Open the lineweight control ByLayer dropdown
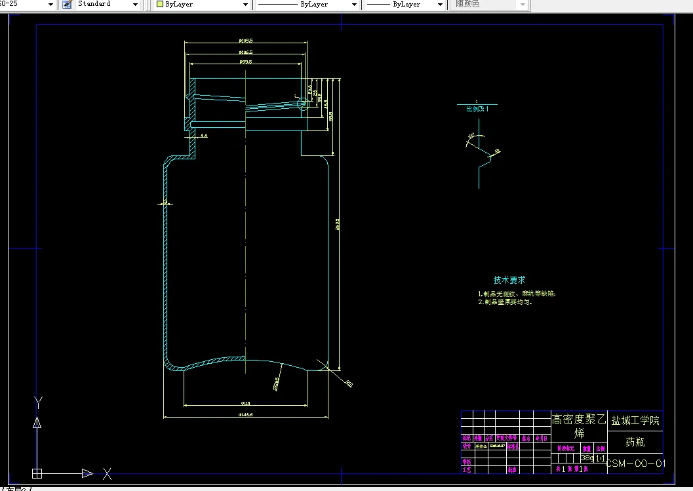The width and height of the screenshot is (693, 491). [x=440, y=5]
